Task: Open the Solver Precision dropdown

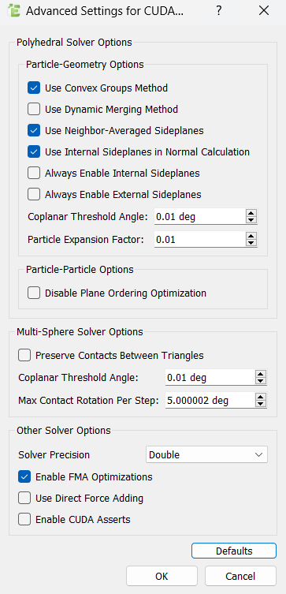Action: pos(206,454)
